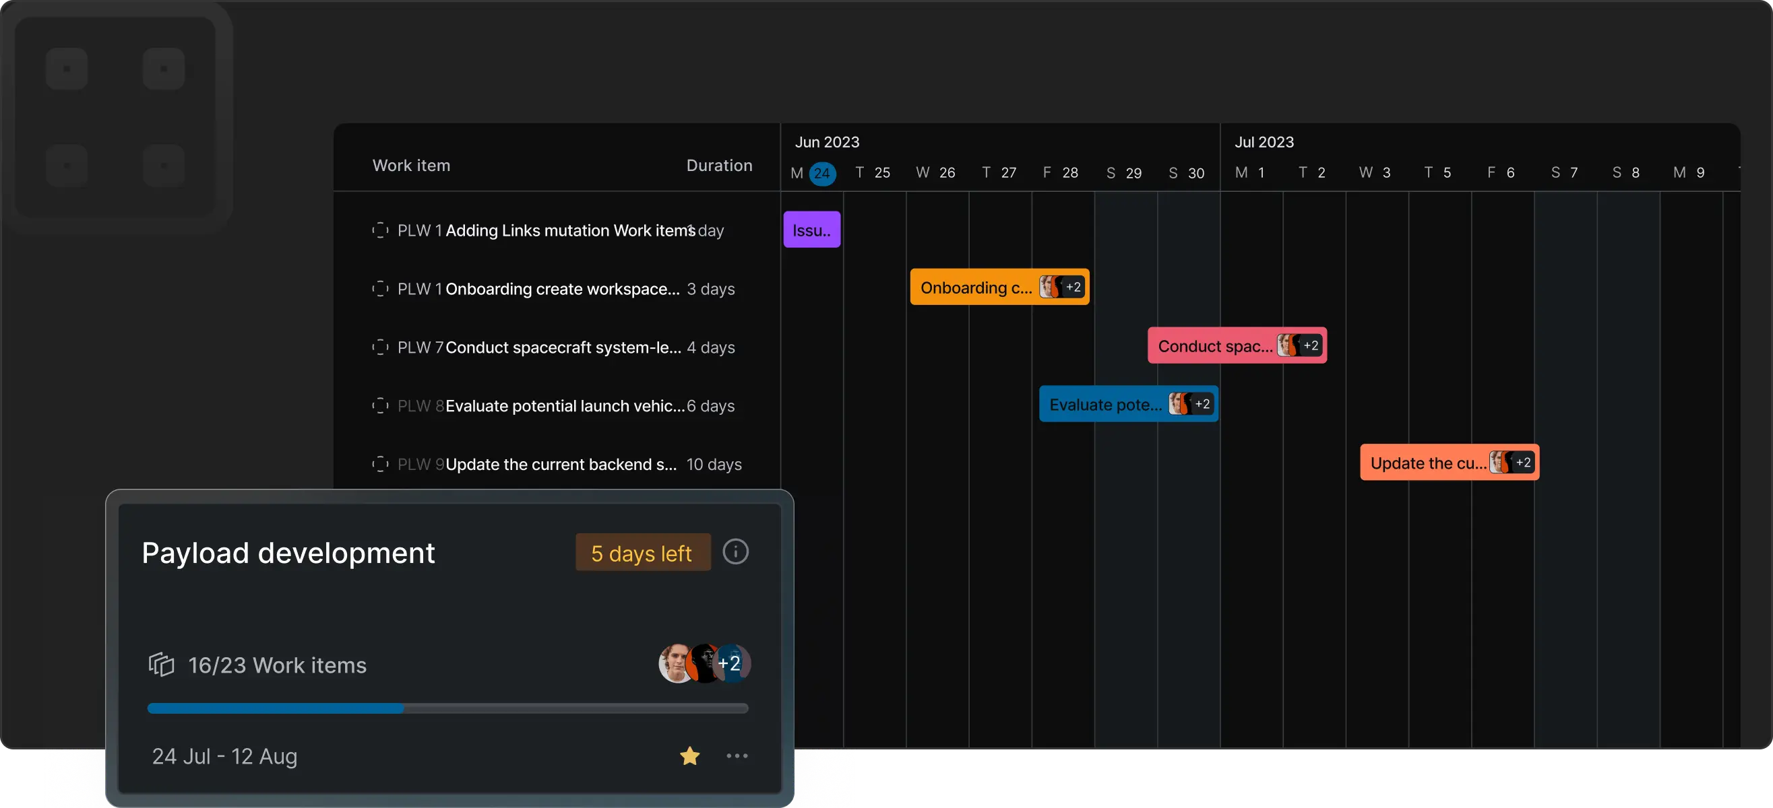
Task: Open the pink Conduct spac... gantt bar
Action: (1214, 346)
